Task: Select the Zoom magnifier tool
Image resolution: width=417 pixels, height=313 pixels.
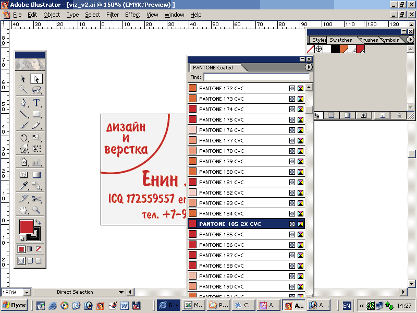Action: click(36, 210)
